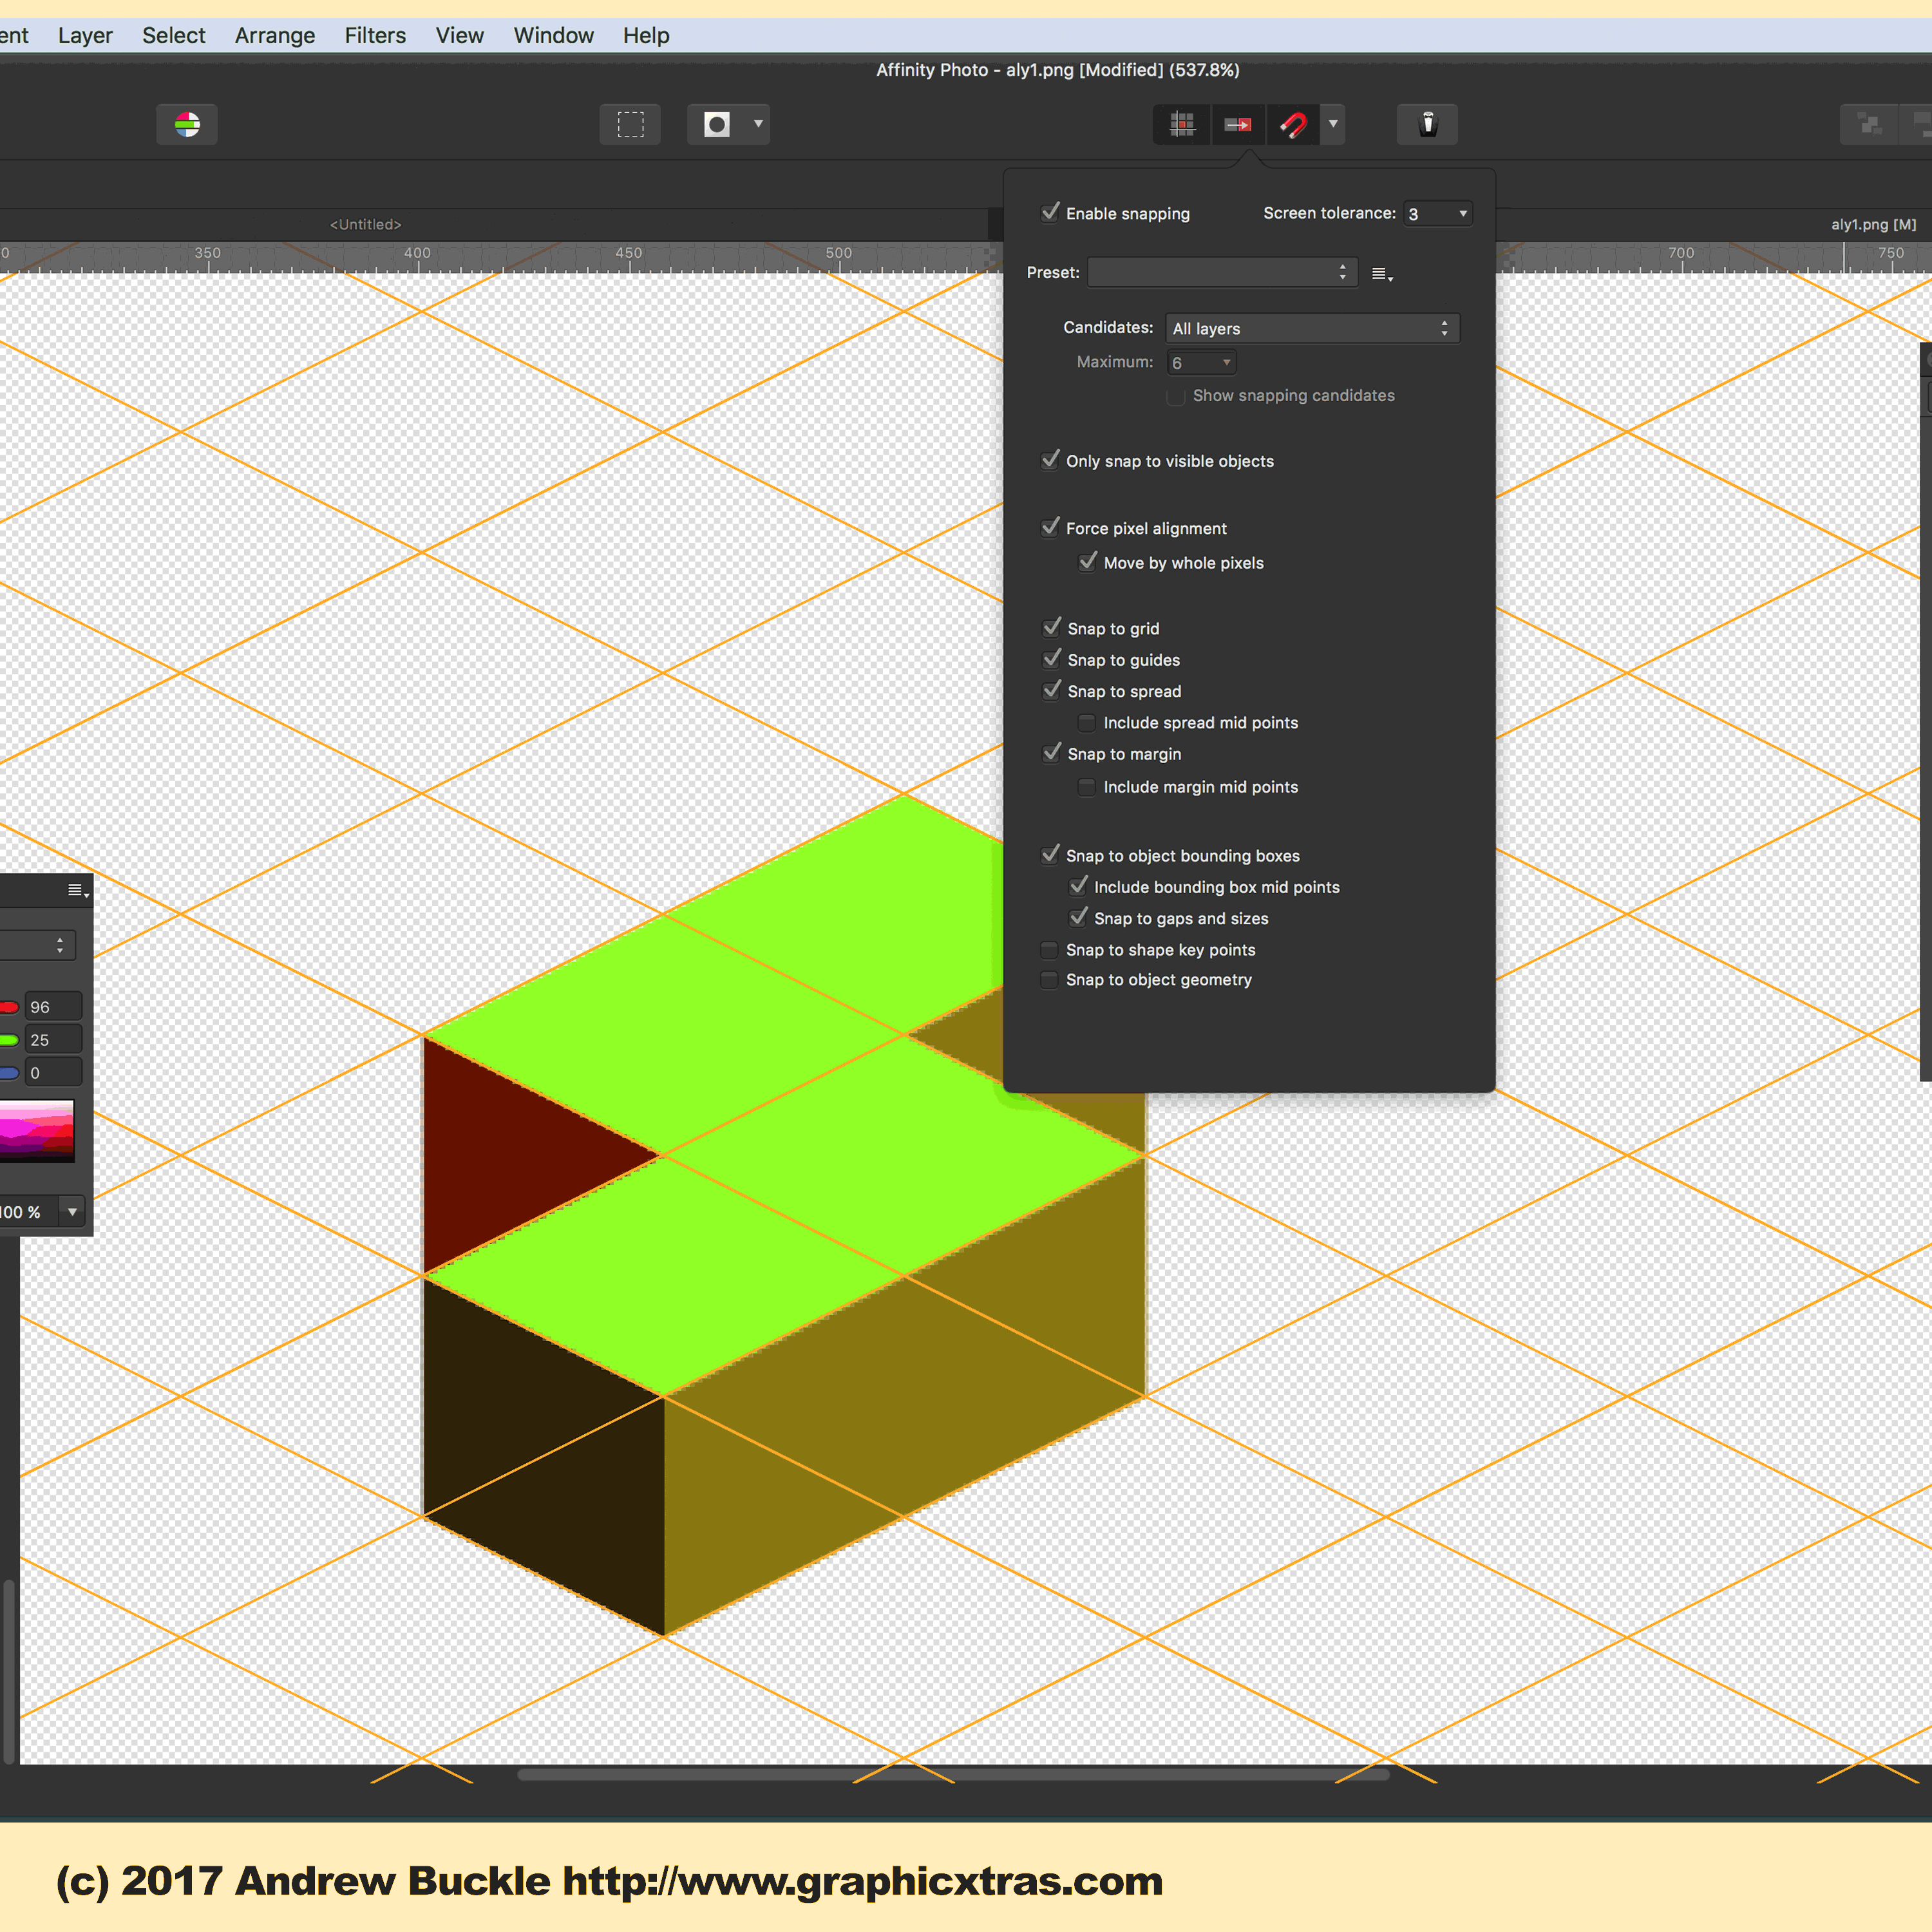The image size is (1932, 1932).
Task: Click the horizontal scrollbar at canvas bottom
Action: click(x=953, y=1774)
